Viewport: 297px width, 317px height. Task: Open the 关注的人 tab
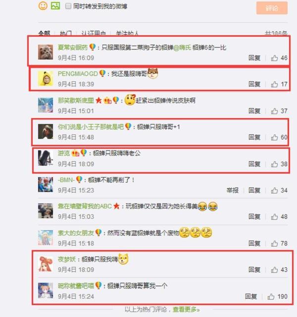click(127, 33)
